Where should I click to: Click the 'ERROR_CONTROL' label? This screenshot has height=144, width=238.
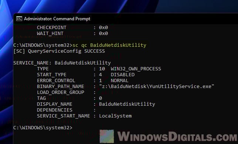(56, 81)
